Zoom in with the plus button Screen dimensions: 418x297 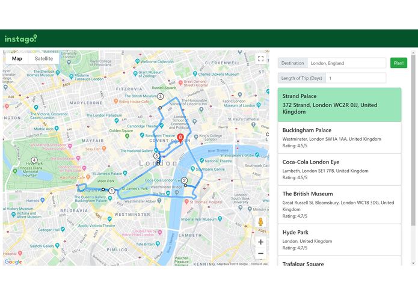tap(260, 242)
